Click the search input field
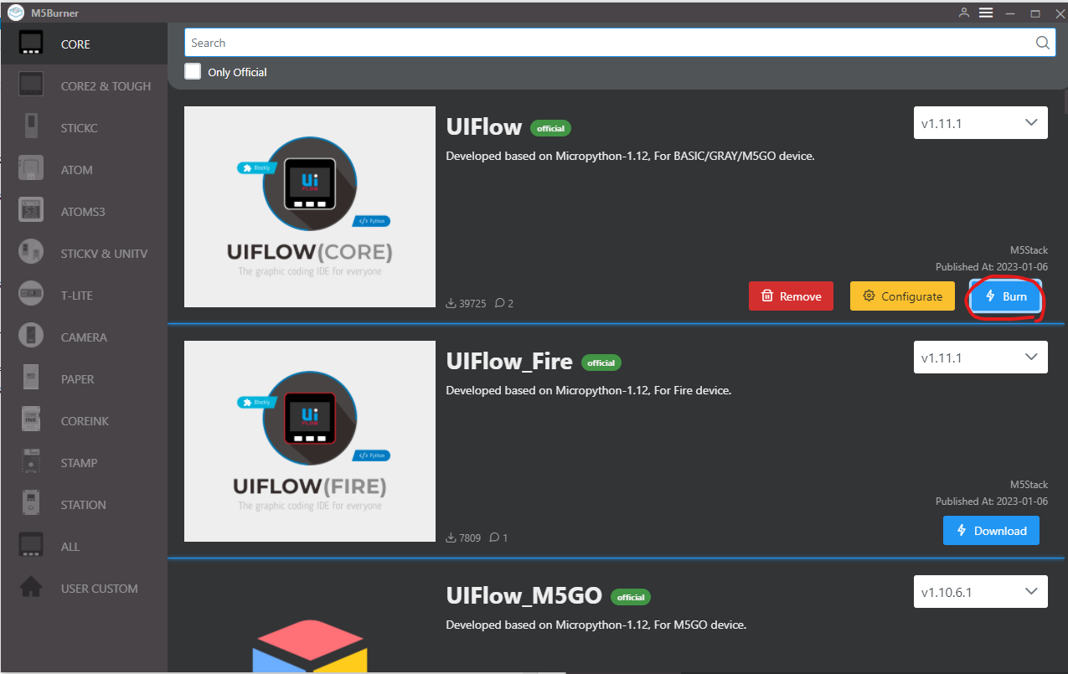This screenshot has height=674, width=1068. 586,42
